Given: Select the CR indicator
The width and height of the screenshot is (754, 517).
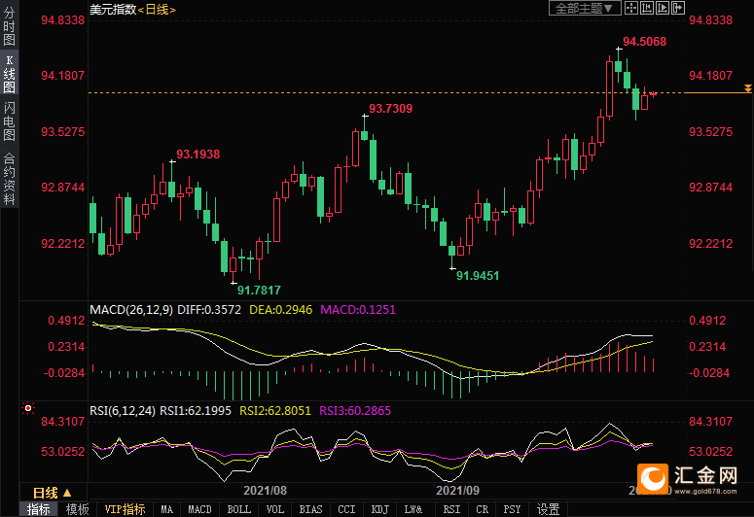Looking at the screenshot, I should [482, 509].
